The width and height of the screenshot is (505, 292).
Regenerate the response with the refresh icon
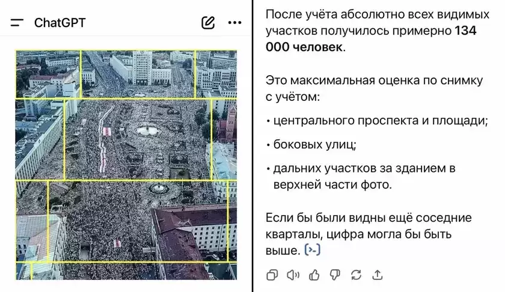point(356,275)
